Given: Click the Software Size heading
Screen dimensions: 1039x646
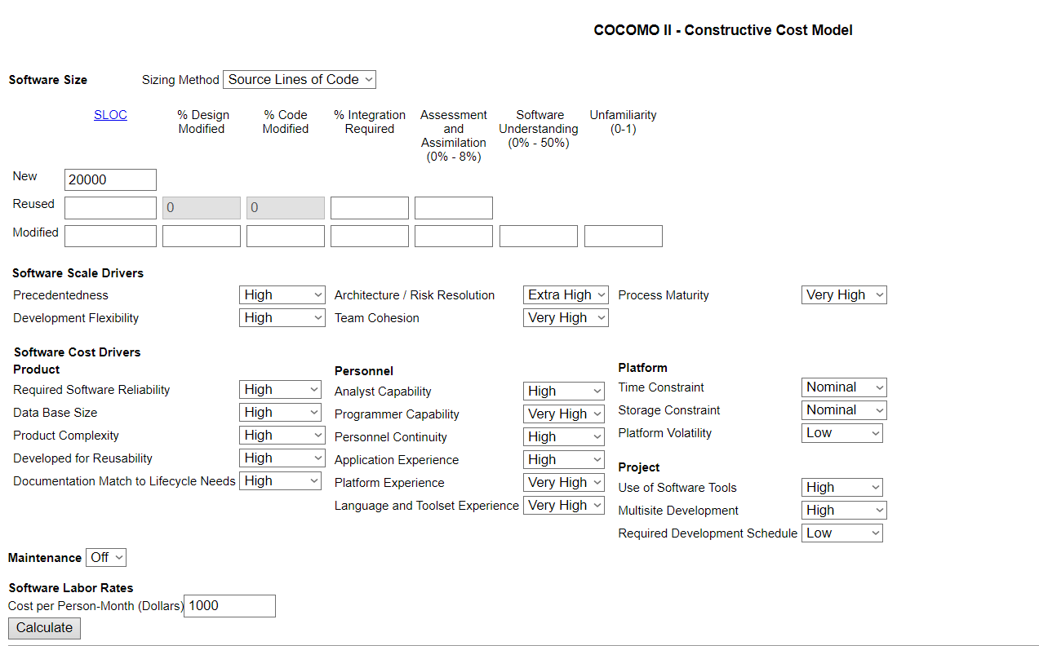Looking at the screenshot, I should point(47,80).
